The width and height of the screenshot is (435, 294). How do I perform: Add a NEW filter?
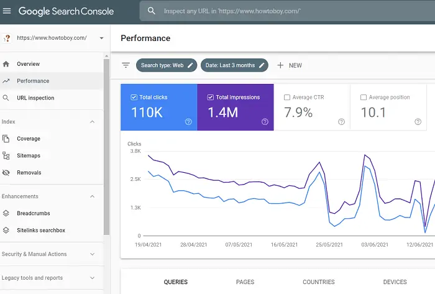[x=290, y=65]
